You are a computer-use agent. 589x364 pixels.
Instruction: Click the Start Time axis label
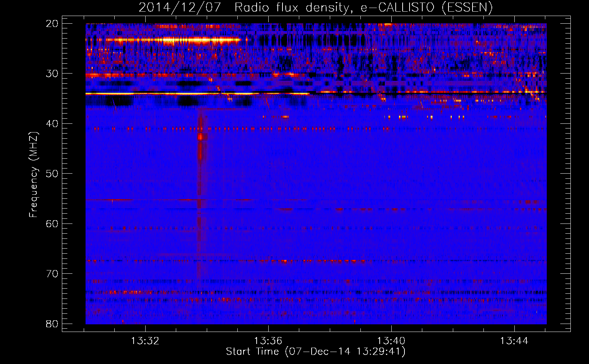tap(316, 351)
